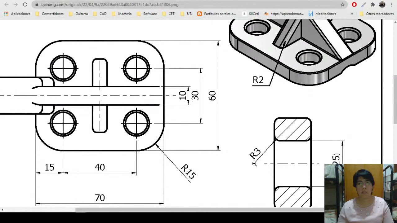The width and height of the screenshot is (397, 223).
Task: Open the Chrome three-dot menu
Action: click(x=391, y=5)
